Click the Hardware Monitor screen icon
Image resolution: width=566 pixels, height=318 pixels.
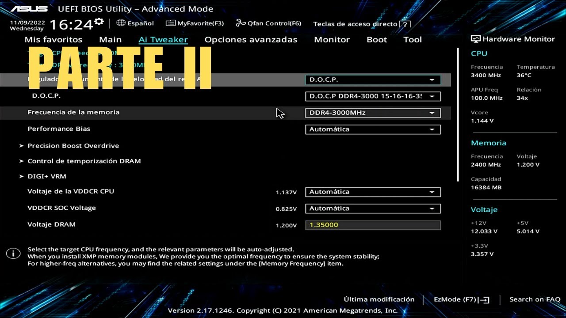[x=476, y=39]
